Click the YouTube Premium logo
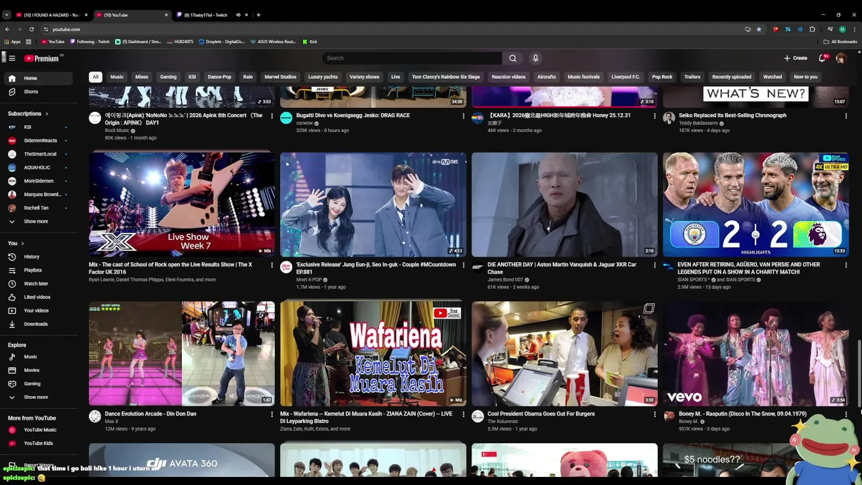862x485 pixels. point(42,58)
